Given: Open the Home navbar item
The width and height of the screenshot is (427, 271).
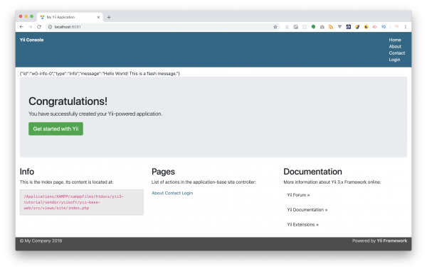Looking at the screenshot, I should [395, 40].
